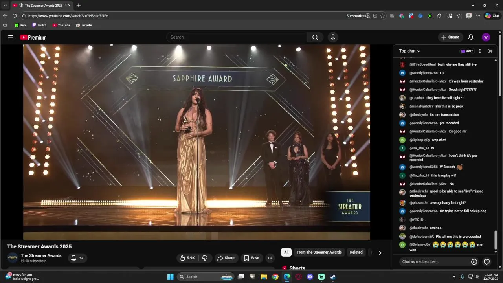
Task: Reload the page in the browser
Action: [15, 16]
